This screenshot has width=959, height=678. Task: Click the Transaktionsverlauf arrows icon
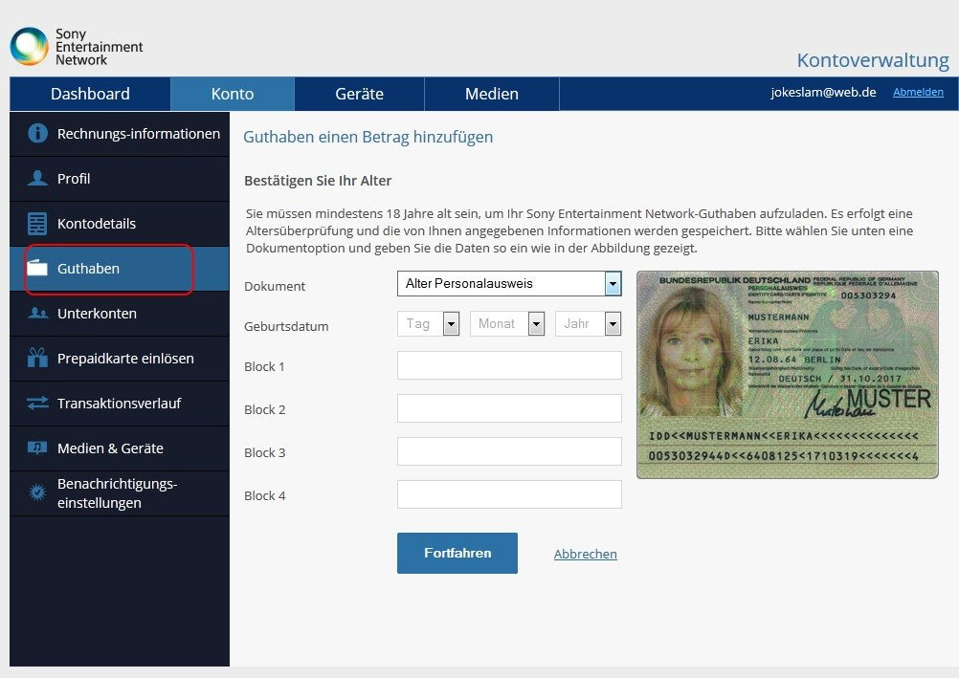37,403
